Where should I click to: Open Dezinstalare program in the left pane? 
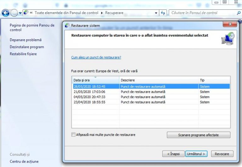[27, 47]
